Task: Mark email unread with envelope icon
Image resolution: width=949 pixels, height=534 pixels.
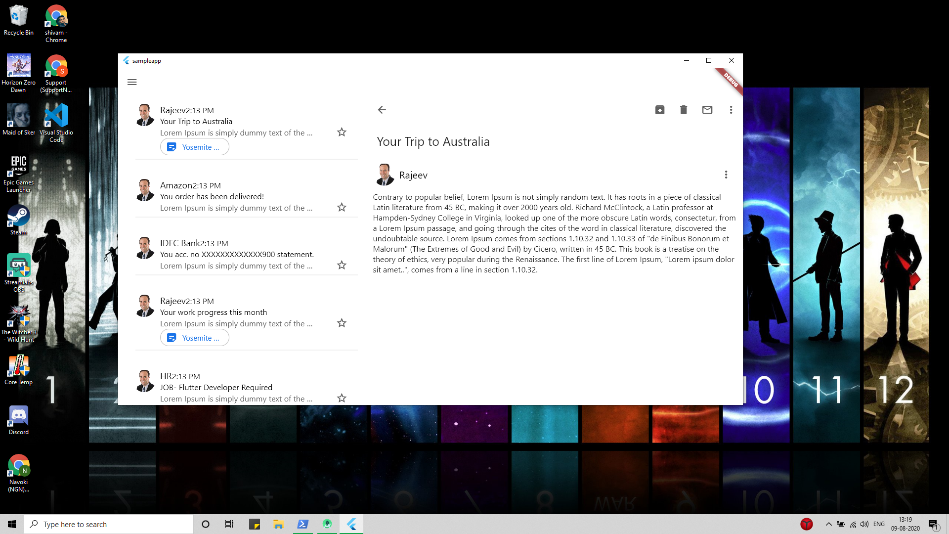Action: tap(707, 110)
